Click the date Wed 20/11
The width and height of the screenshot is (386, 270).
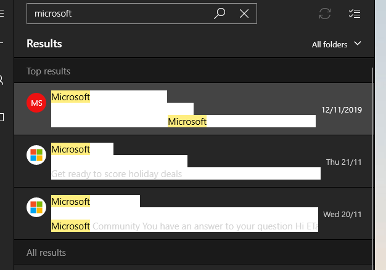[x=342, y=214]
